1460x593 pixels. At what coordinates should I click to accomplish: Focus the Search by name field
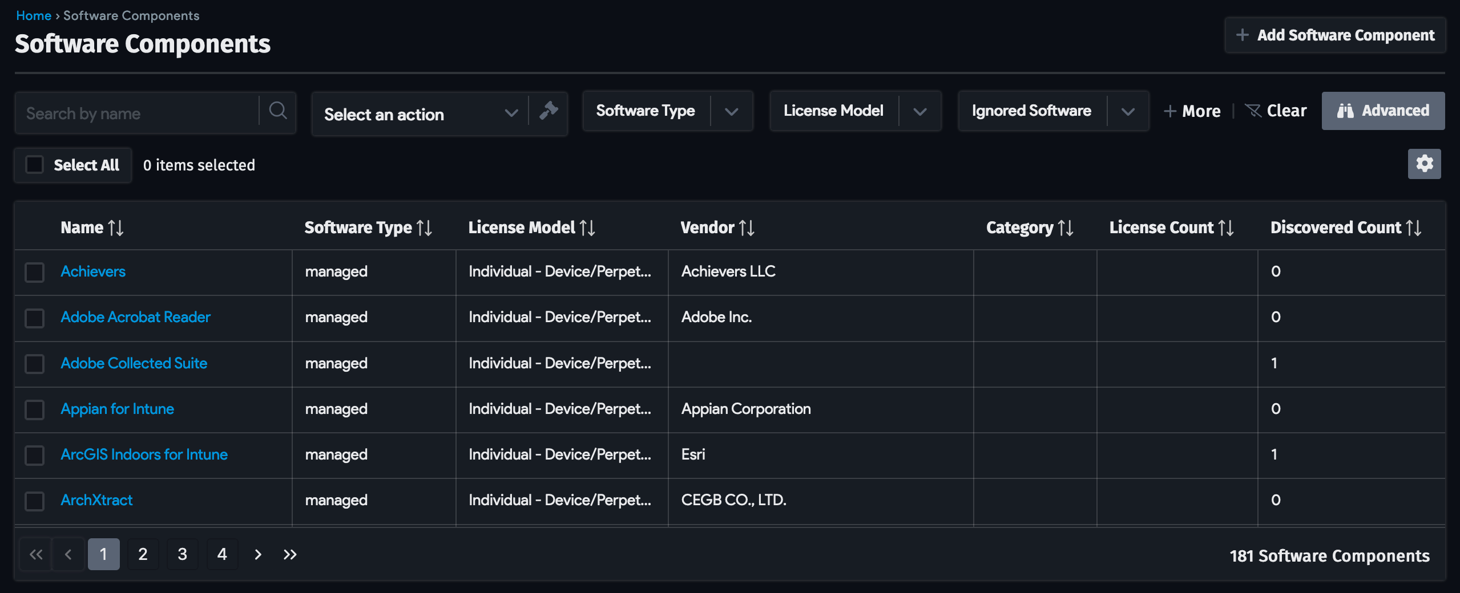point(137,113)
